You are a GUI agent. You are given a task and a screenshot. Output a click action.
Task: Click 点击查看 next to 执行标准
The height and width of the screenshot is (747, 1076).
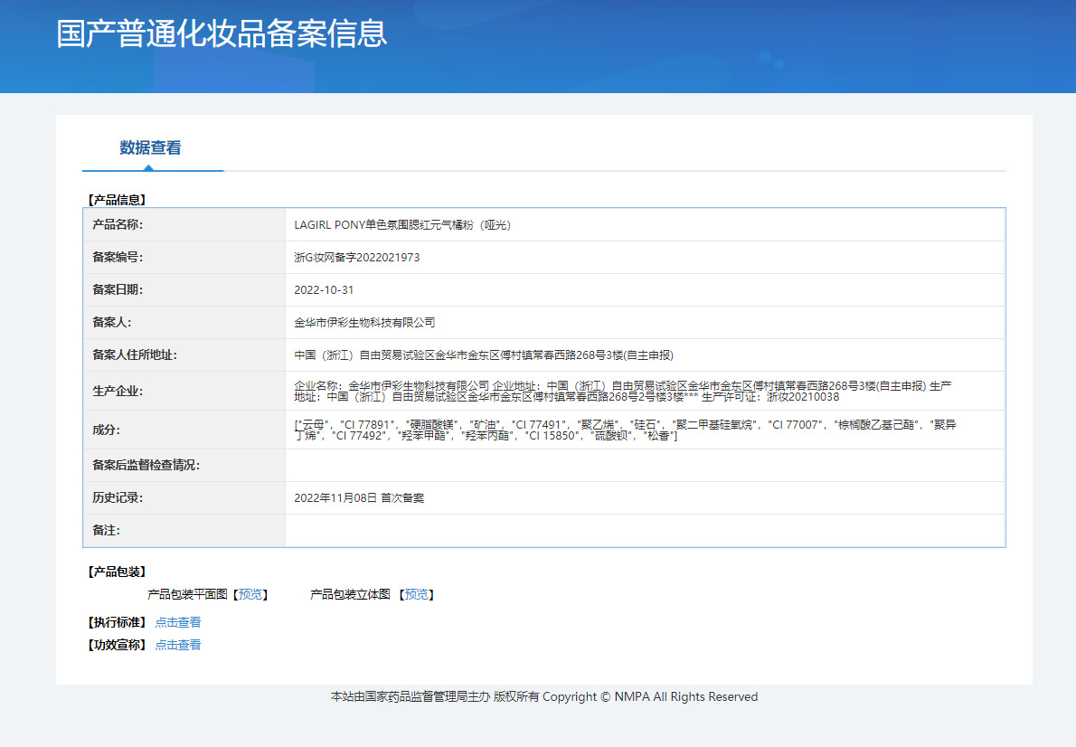point(178,622)
